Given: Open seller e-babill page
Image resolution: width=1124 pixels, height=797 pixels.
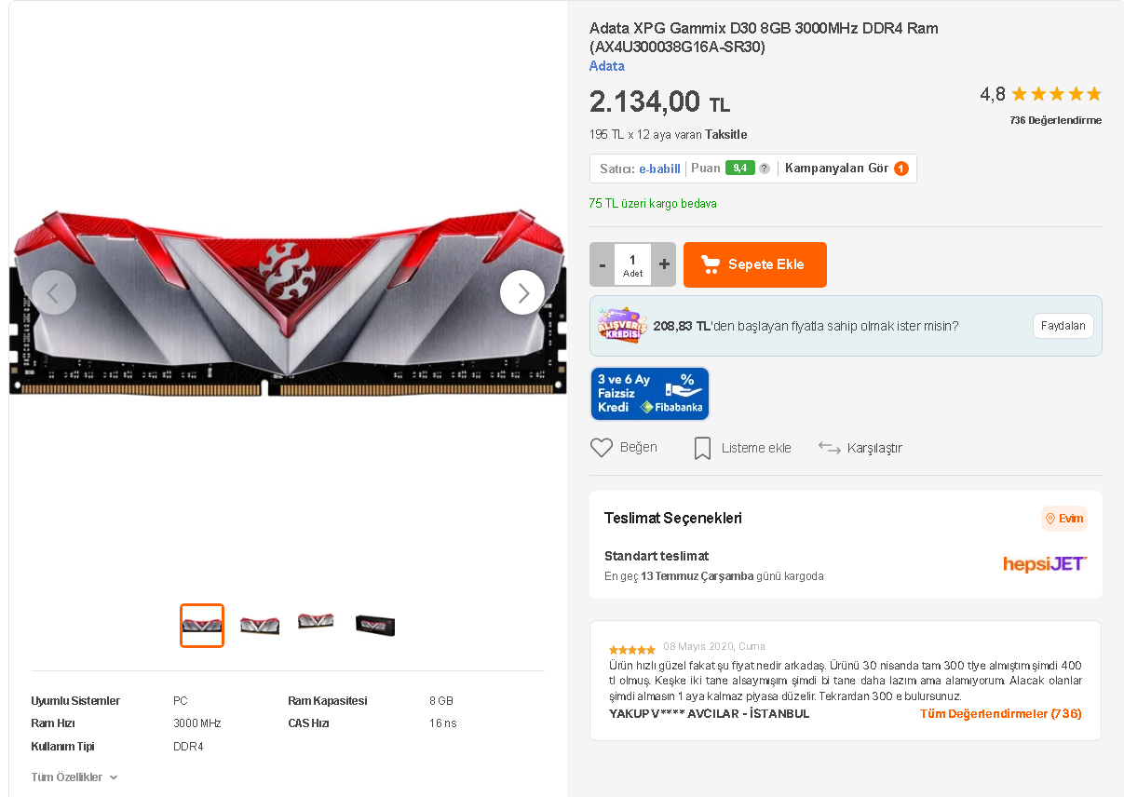Looking at the screenshot, I should click(659, 169).
